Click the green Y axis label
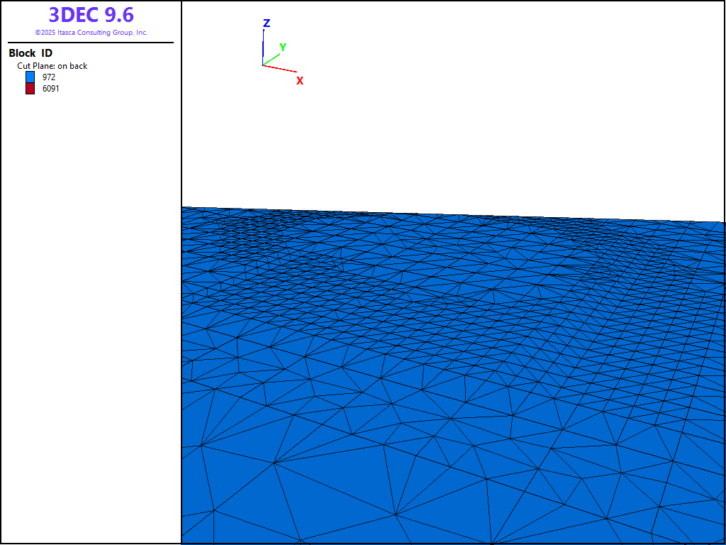This screenshot has height=545, width=726. [x=283, y=48]
